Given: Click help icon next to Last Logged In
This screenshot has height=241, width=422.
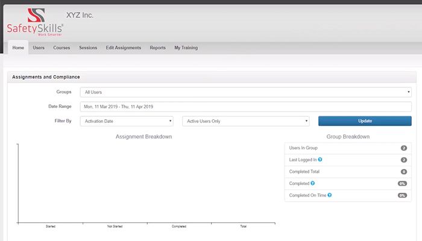Looking at the screenshot, I should tap(320, 160).
